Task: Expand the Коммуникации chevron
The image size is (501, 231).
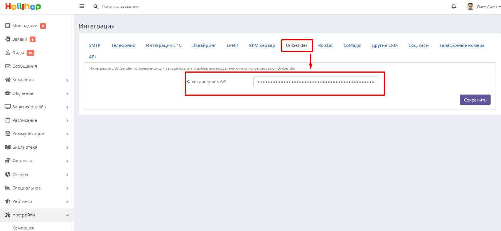Action: click(67, 134)
